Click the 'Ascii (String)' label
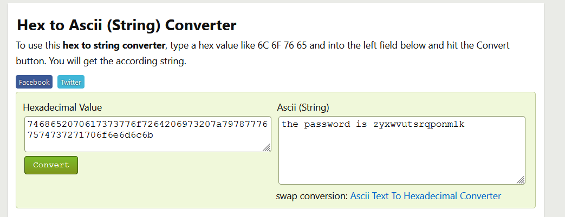The image size is (565, 217). click(x=303, y=107)
